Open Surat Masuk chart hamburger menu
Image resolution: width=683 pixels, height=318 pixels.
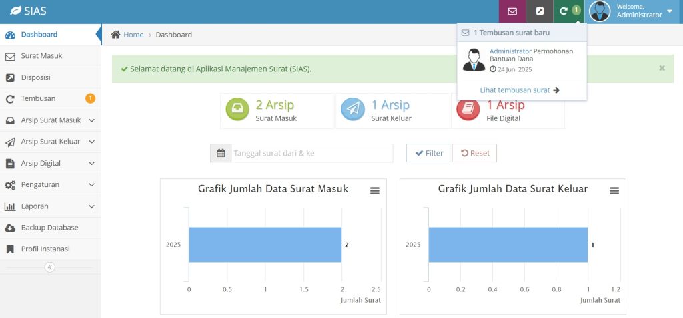click(375, 191)
